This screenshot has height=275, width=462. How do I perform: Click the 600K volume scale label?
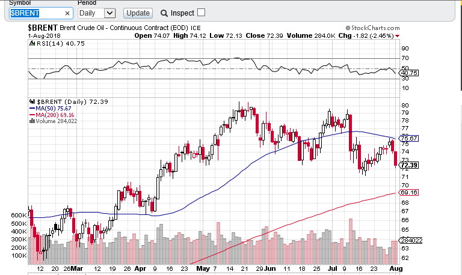19,216
